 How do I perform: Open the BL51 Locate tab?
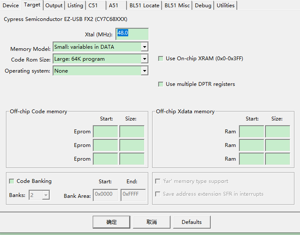144,6
